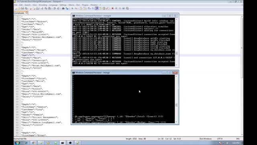This screenshot has width=257, height=145.
Task: Open the Plugins menu
Action: [x=85, y=5]
